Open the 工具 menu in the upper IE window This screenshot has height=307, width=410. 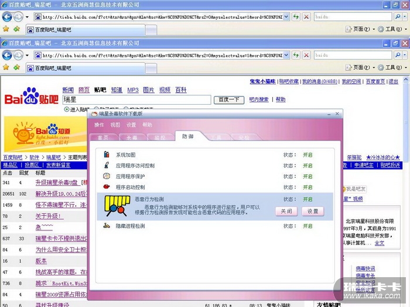click(x=392, y=29)
